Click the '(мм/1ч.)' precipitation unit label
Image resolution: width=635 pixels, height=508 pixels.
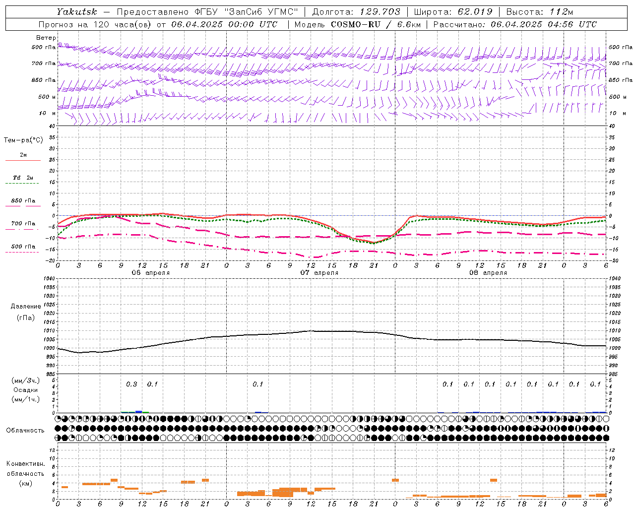tap(26, 399)
